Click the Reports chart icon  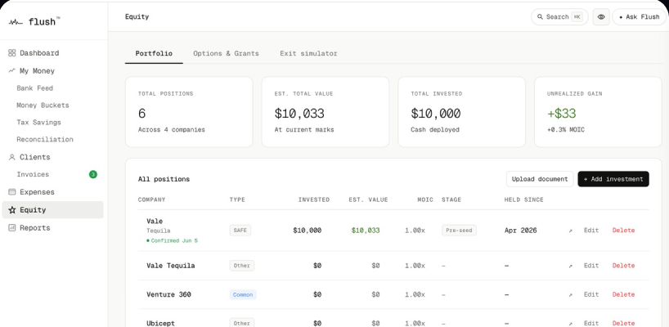(x=12, y=227)
